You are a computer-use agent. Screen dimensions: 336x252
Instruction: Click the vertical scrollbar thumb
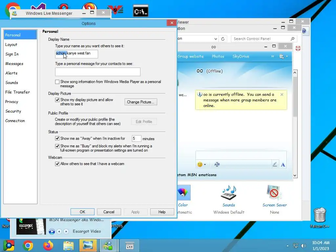pyautogui.click(x=295, y=96)
